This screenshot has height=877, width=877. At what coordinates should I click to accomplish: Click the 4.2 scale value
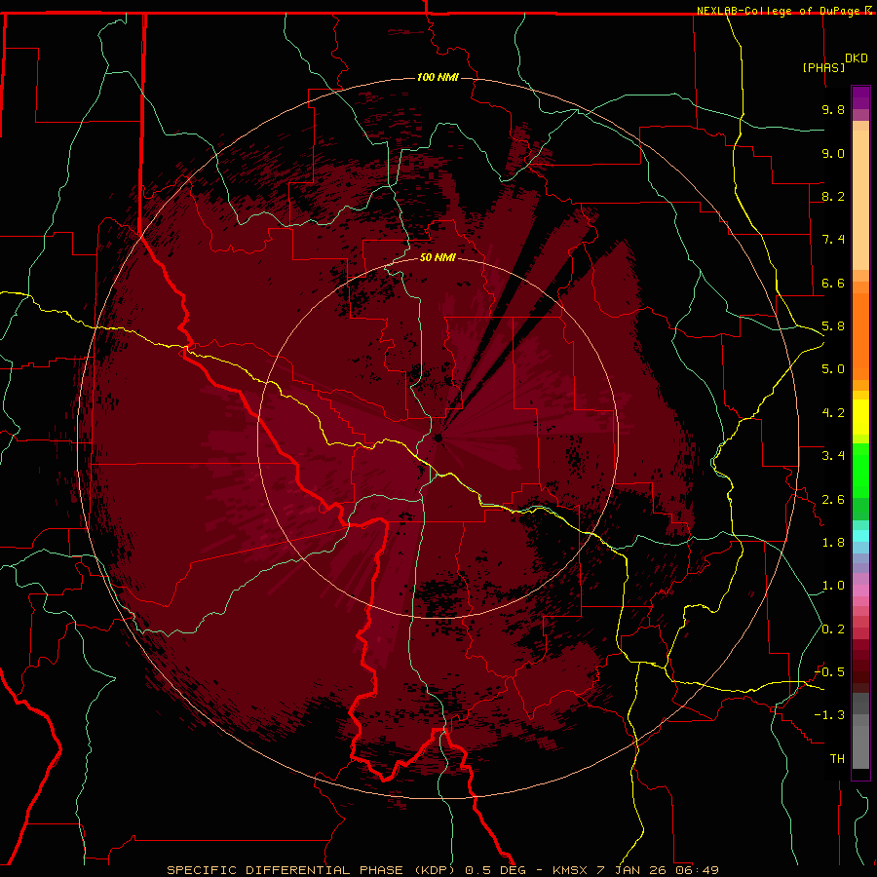[833, 413]
